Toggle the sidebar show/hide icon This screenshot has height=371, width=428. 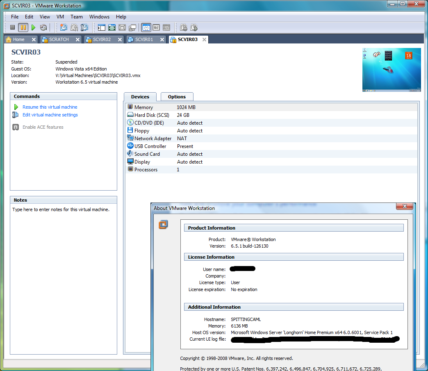(x=102, y=27)
